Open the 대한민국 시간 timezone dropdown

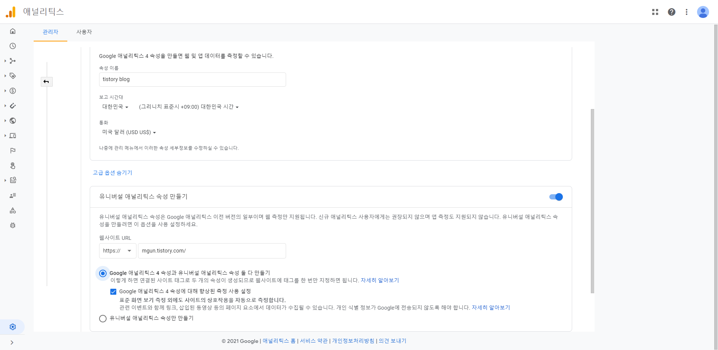pos(189,107)
